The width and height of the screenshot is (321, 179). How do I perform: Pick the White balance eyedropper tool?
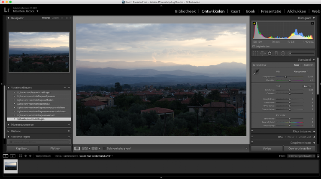pyautogui.click(x=256, y=72)
